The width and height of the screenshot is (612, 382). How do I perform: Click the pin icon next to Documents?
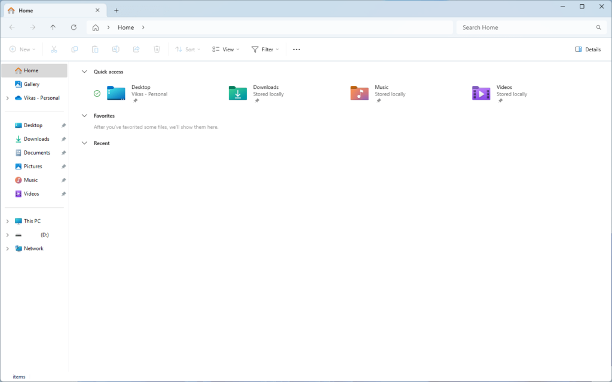pyautogui.click(x=63, y=153)
